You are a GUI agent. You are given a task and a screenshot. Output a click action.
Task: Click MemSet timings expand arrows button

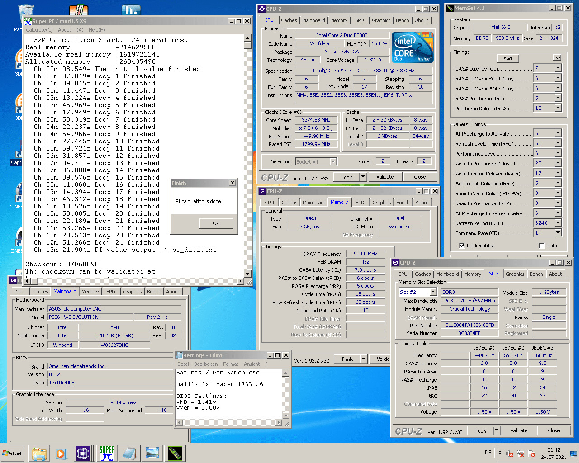tap(557, 57)
